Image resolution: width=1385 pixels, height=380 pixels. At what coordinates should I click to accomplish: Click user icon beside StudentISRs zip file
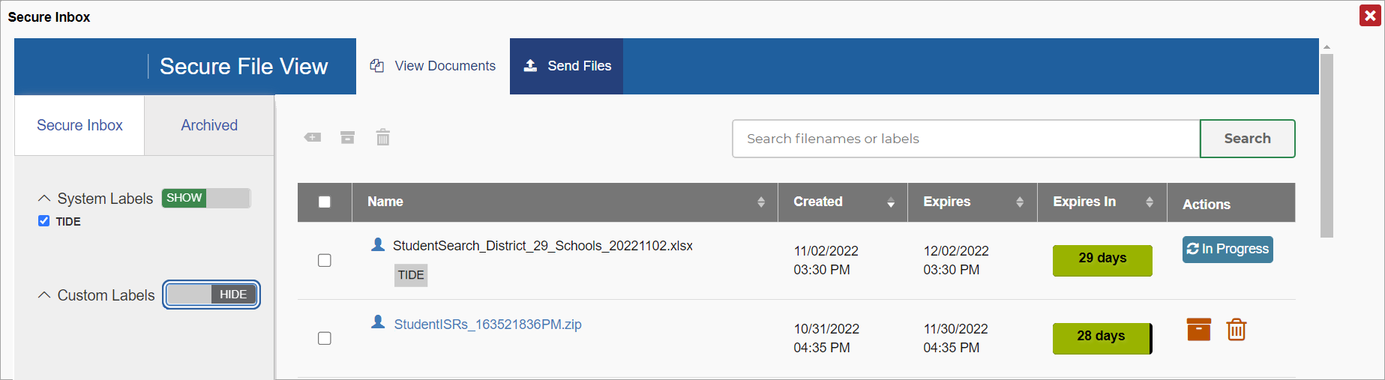point(378,322)
